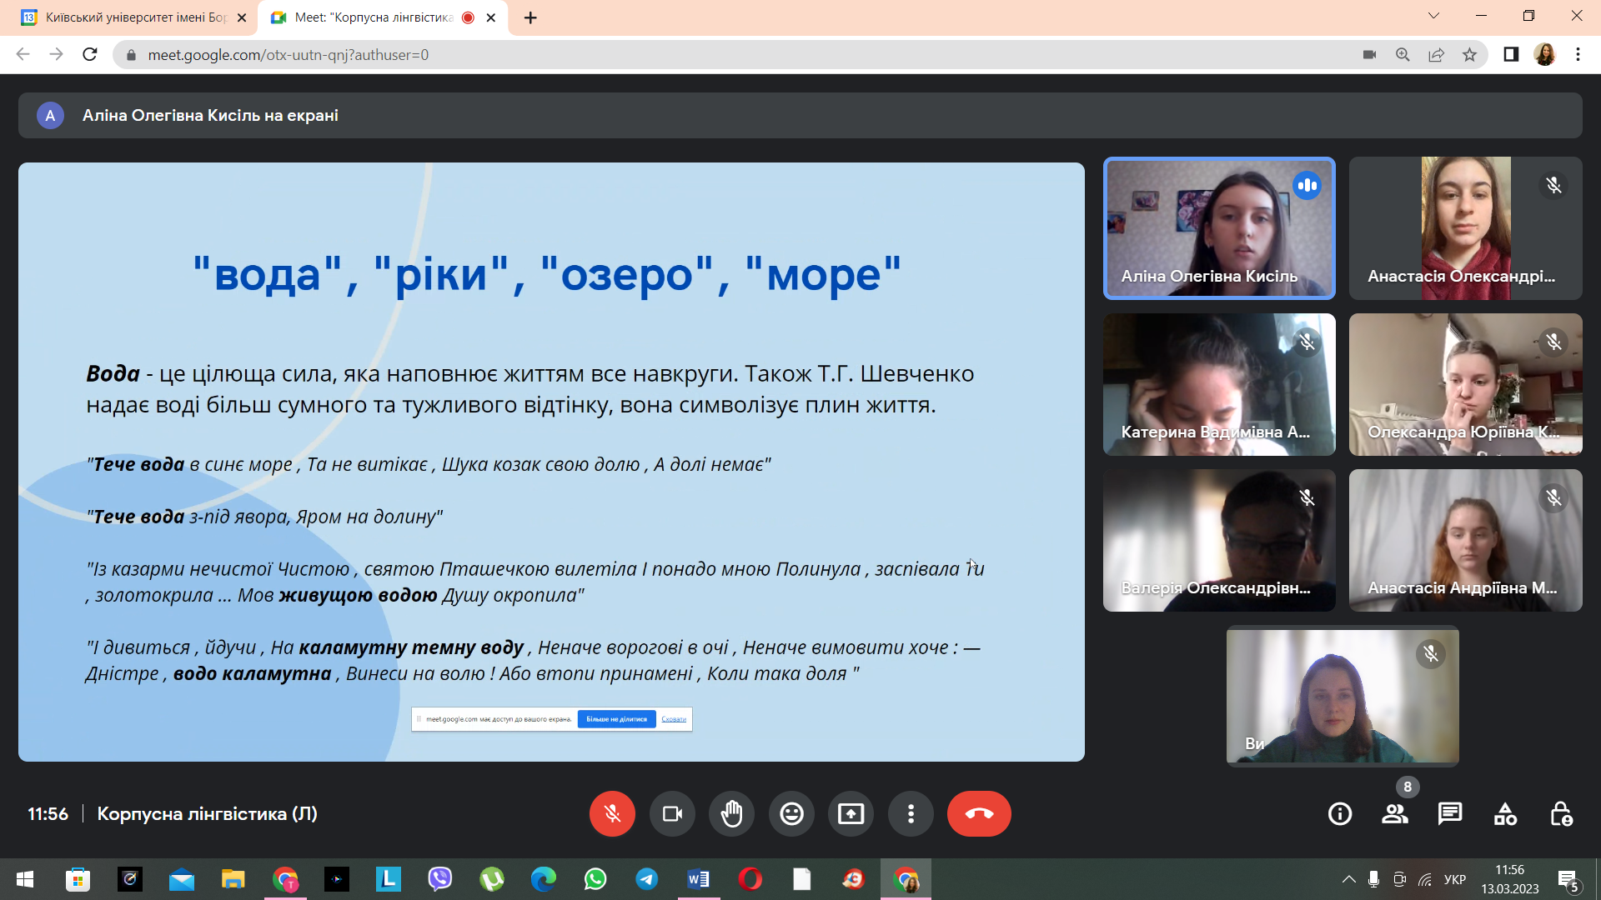Open host controls lock icon
The width and height of the screenshot is (1601, 900).
(1561, 813)
